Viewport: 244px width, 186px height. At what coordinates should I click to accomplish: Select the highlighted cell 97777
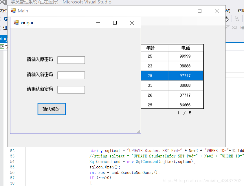[x=186, y=76]
